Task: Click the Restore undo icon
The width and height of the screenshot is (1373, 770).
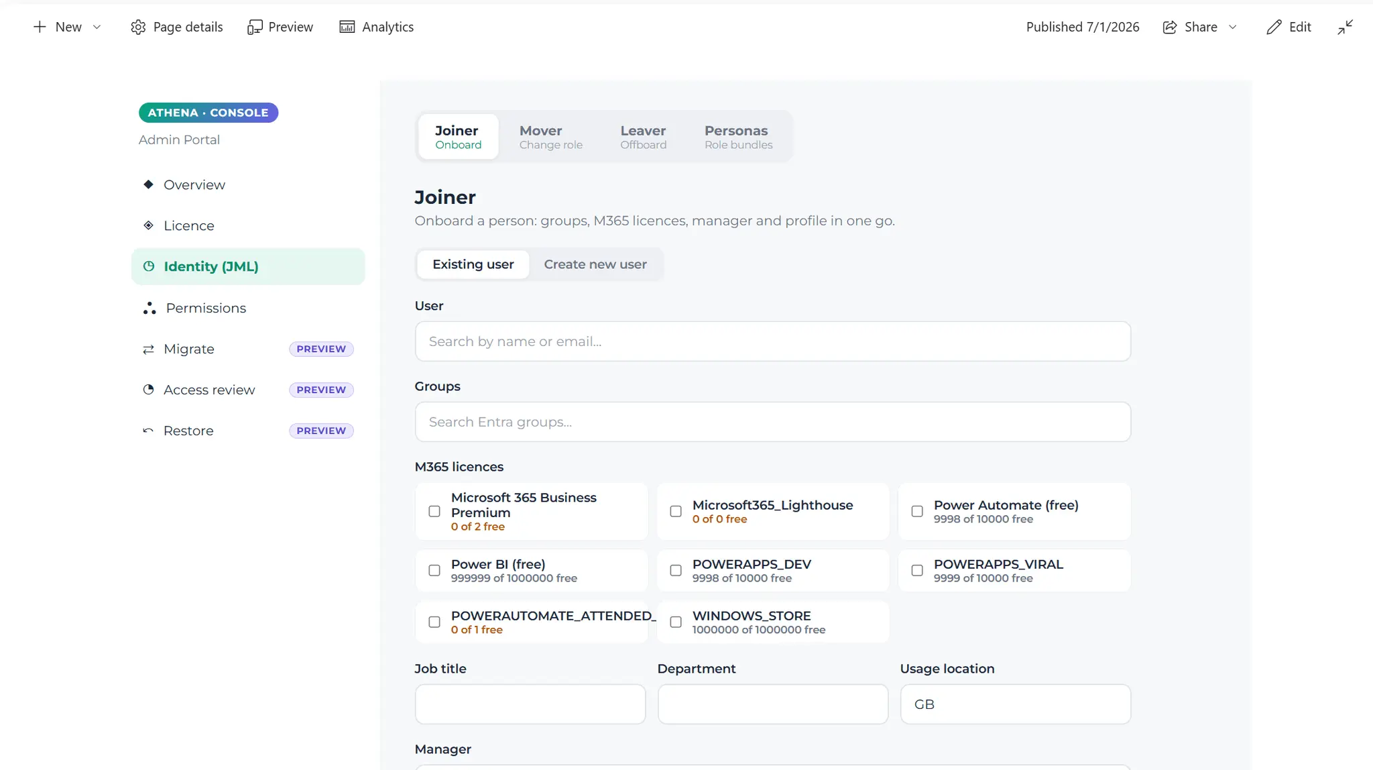Action: [148, 431]
